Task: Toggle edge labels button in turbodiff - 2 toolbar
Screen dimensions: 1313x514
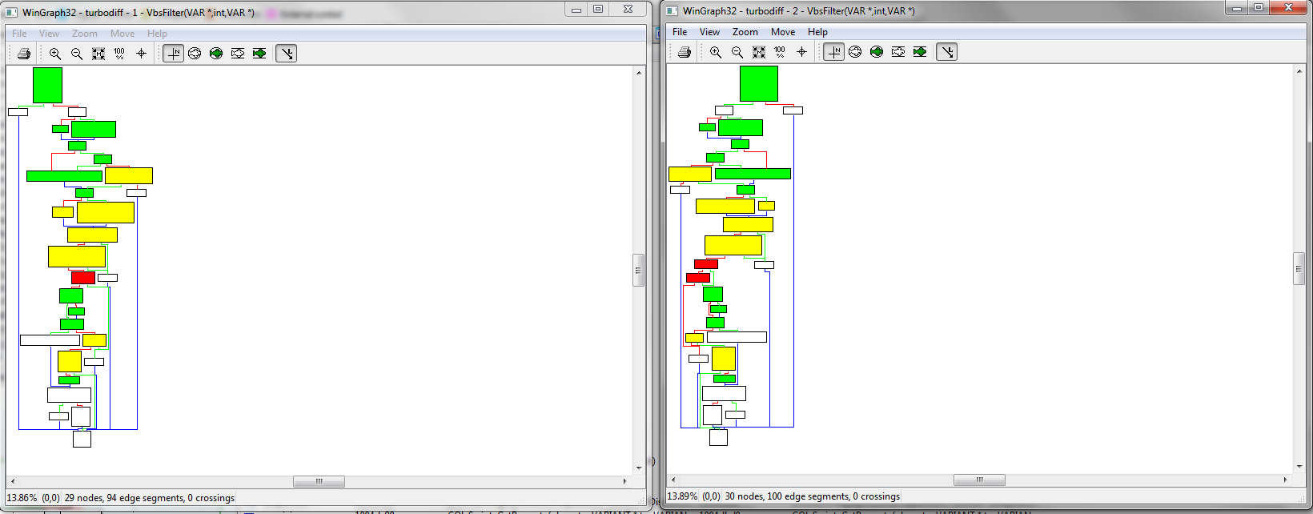Action: coord(947,52)
